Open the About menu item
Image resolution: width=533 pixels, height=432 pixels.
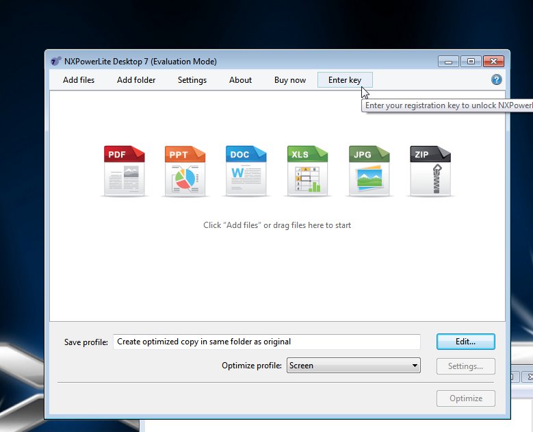coord(240,80)
